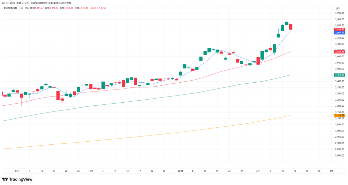Screen dimensions: 348x185
Task: Select the latest red candlestick on chart
Action: 291,27
